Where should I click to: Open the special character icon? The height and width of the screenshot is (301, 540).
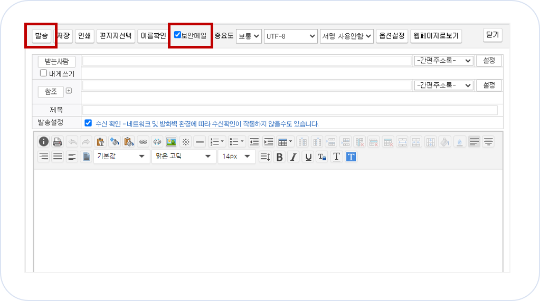pyautogui.click(x=186, y=142)
